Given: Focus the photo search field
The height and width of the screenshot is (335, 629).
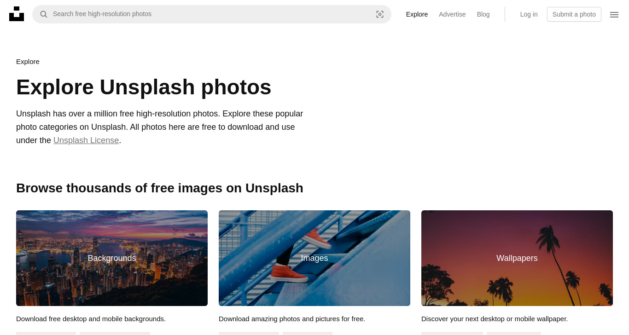Looking at the screenshot, I should tap(212, 14).
